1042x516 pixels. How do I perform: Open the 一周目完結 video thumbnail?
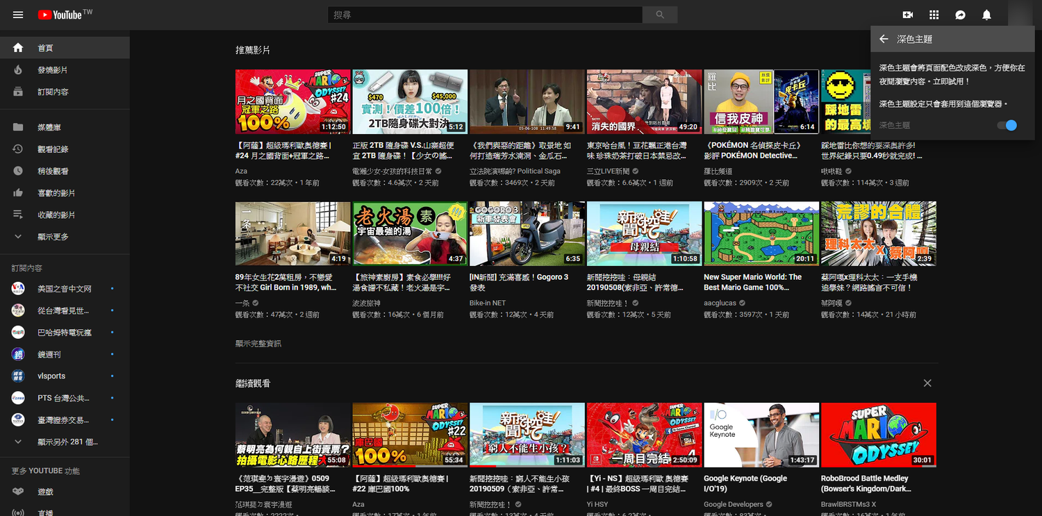pyautogui.click(x=644, y=435)
